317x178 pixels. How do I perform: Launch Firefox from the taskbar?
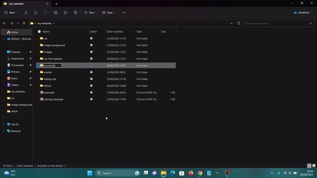pos(191,173)
